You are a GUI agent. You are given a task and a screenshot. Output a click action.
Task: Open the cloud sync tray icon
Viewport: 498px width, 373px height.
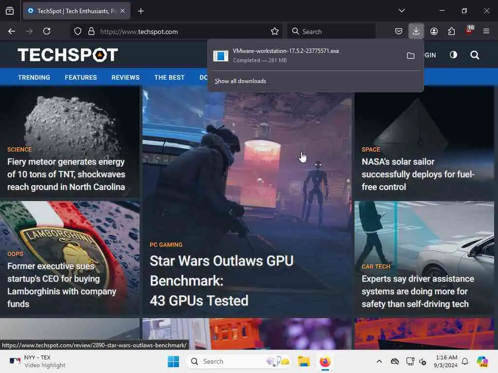395,361
